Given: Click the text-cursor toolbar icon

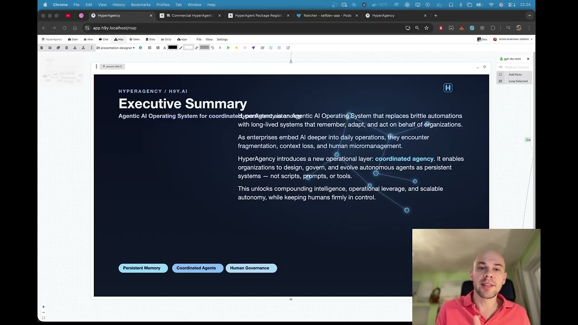Looking at the screenshot, I should point(92,47).
